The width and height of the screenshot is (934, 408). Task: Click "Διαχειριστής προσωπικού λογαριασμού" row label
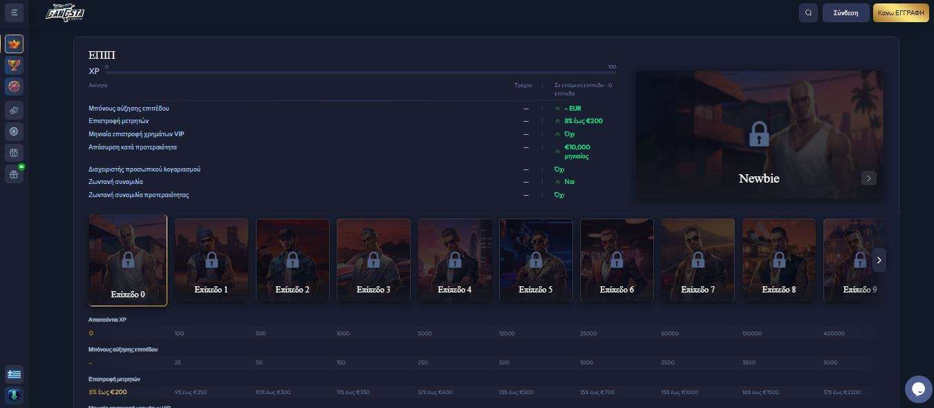[144, 169]
